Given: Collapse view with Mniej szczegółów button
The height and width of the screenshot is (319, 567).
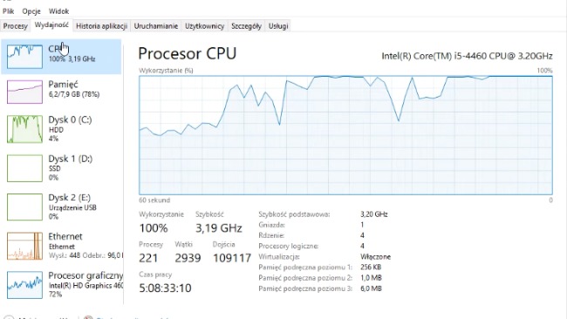Looking at the screenshot, I should (x=36, y=317).
